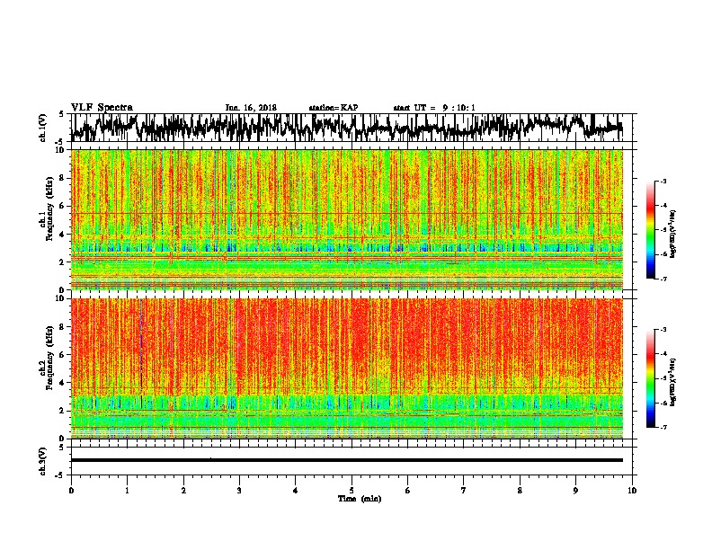
Task: Click time axis tick label "9"
Action: point(575,491)
